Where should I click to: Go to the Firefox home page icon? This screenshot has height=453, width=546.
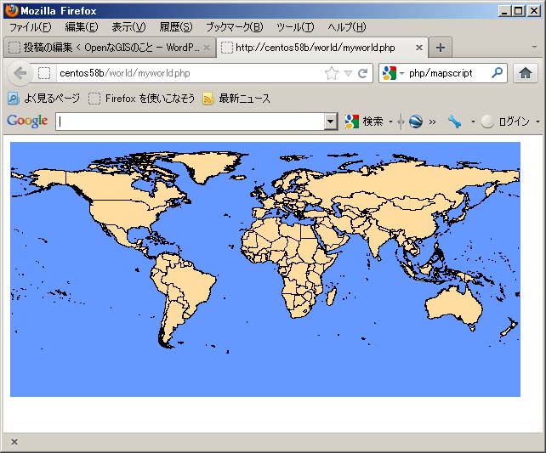(525, 73)
